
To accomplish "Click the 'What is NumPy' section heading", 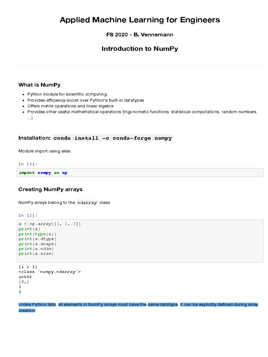I will (x=39, y=85).
